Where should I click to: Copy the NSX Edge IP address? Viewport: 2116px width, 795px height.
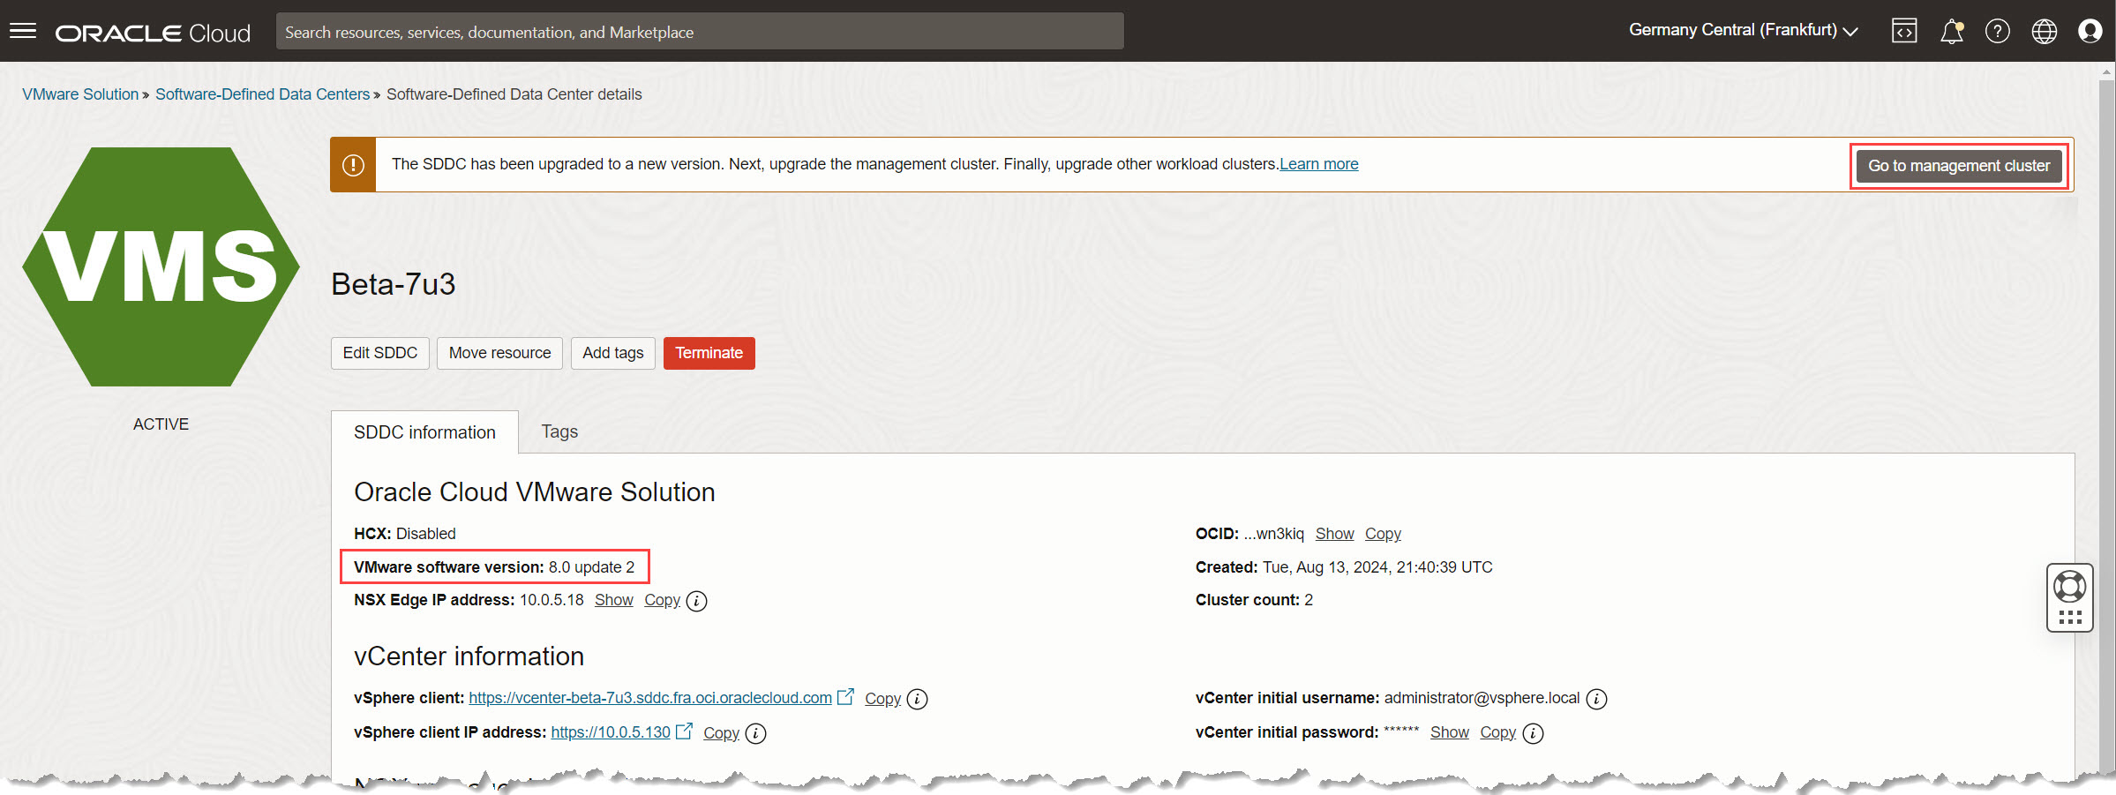pos(662,600)
